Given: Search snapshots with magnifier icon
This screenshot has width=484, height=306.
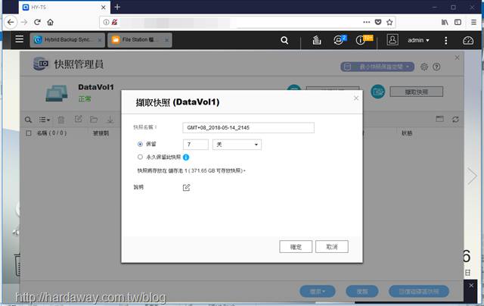Looking at the screenshot, I should [x=28, y=120].
